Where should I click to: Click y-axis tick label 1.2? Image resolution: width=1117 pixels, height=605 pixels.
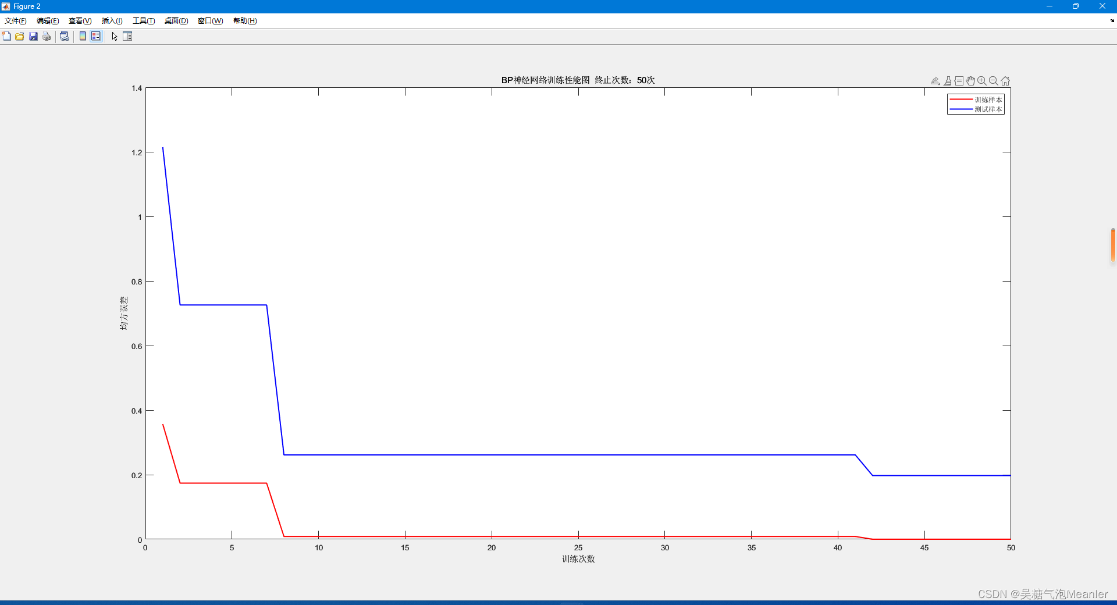137,152
